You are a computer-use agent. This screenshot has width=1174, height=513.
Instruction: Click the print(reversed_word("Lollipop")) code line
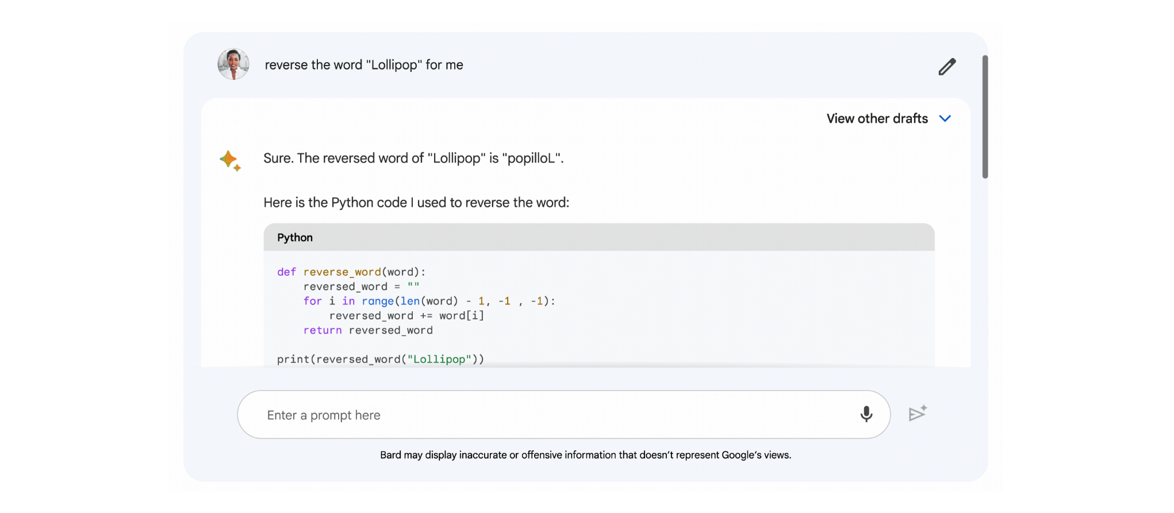point(381,360)
